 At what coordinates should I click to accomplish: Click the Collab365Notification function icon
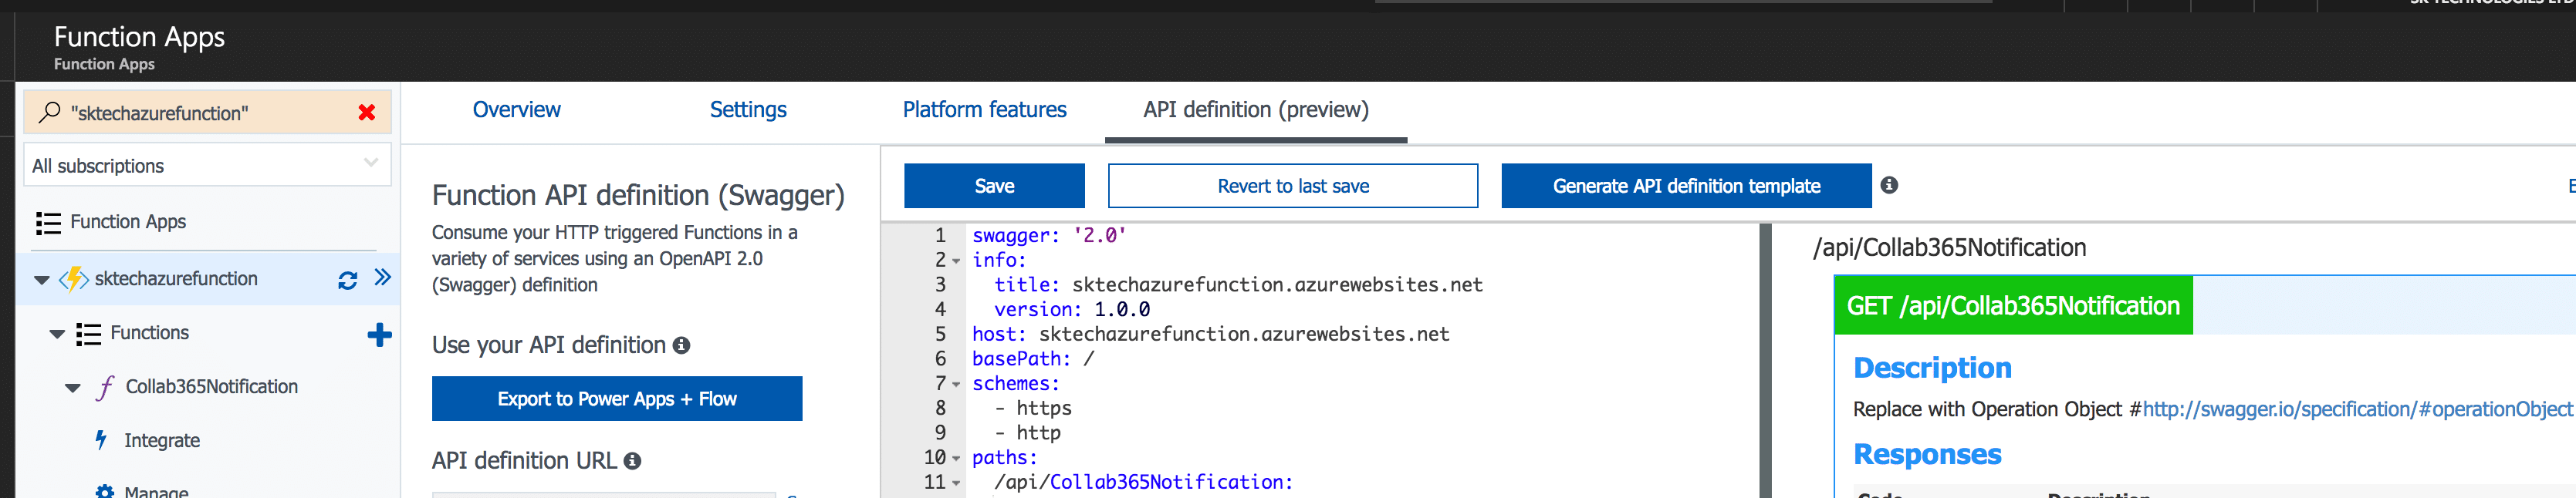coord(105,387)
